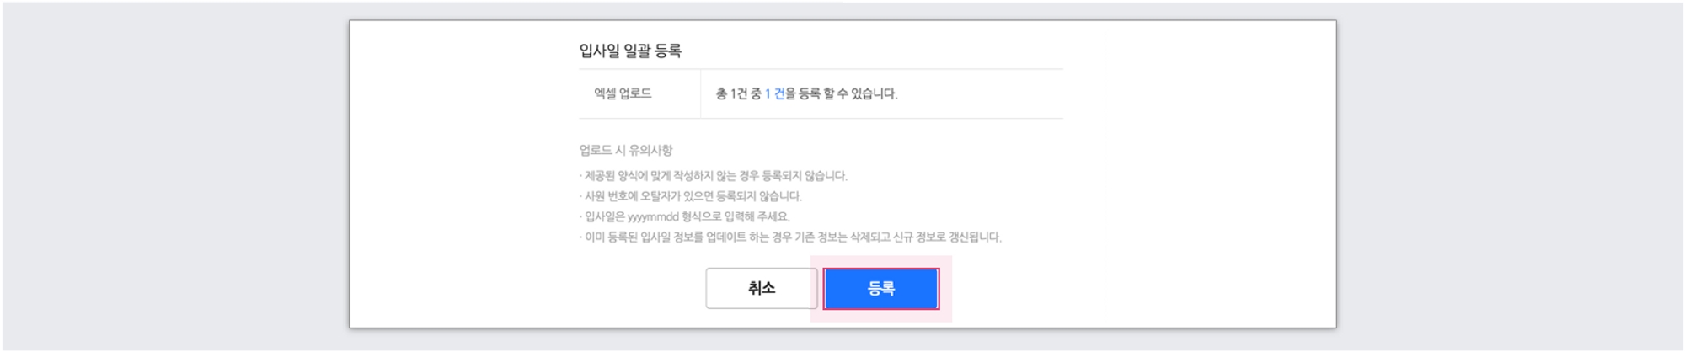Click the 업로드 시 유의사항 heading
Viewport: 1685px width, 352px height.
(625, 150)
